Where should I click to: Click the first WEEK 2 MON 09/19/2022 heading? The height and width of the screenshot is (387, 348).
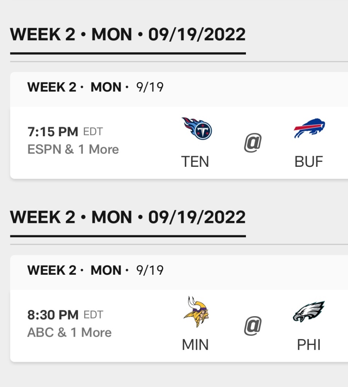pyautogui.click(x=128, y=34)
